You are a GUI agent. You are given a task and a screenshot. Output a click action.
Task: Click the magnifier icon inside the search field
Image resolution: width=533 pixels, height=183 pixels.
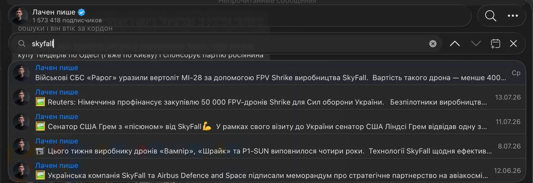22,44
